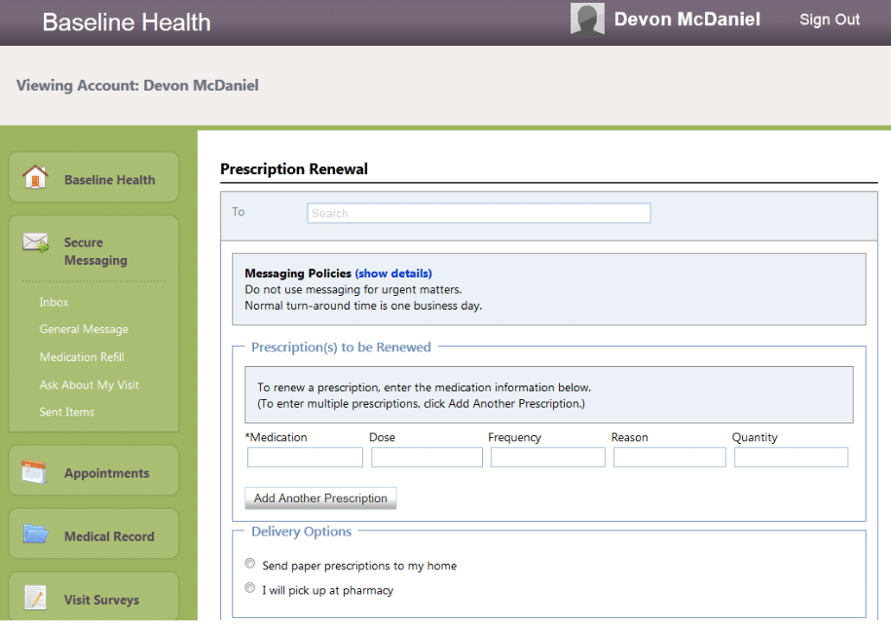Click the Quantity input box

791,457
